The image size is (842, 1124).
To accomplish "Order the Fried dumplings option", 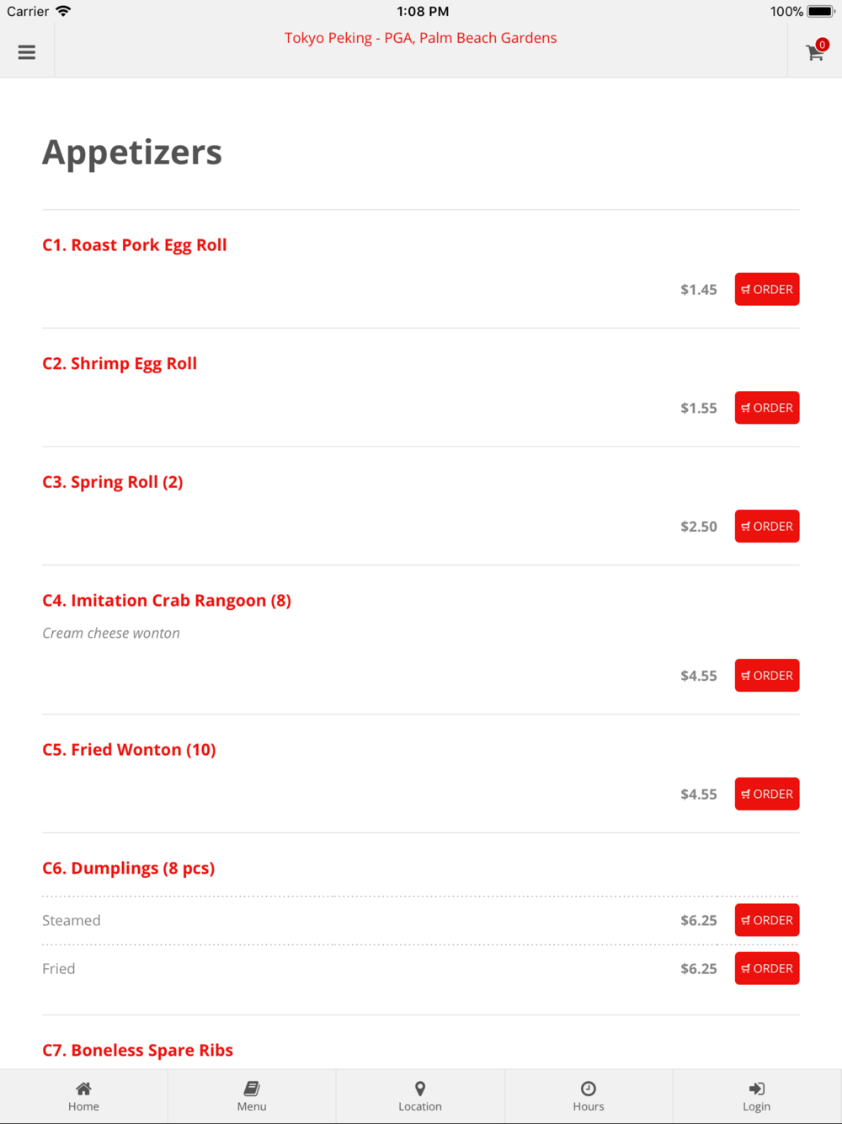I will coord(767,969).
